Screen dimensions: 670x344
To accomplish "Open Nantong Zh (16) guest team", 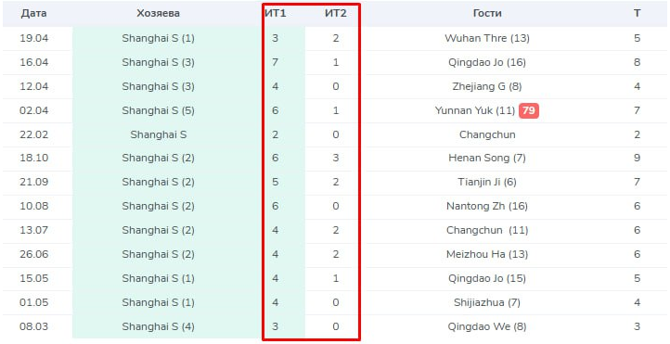I will (487, 206).
